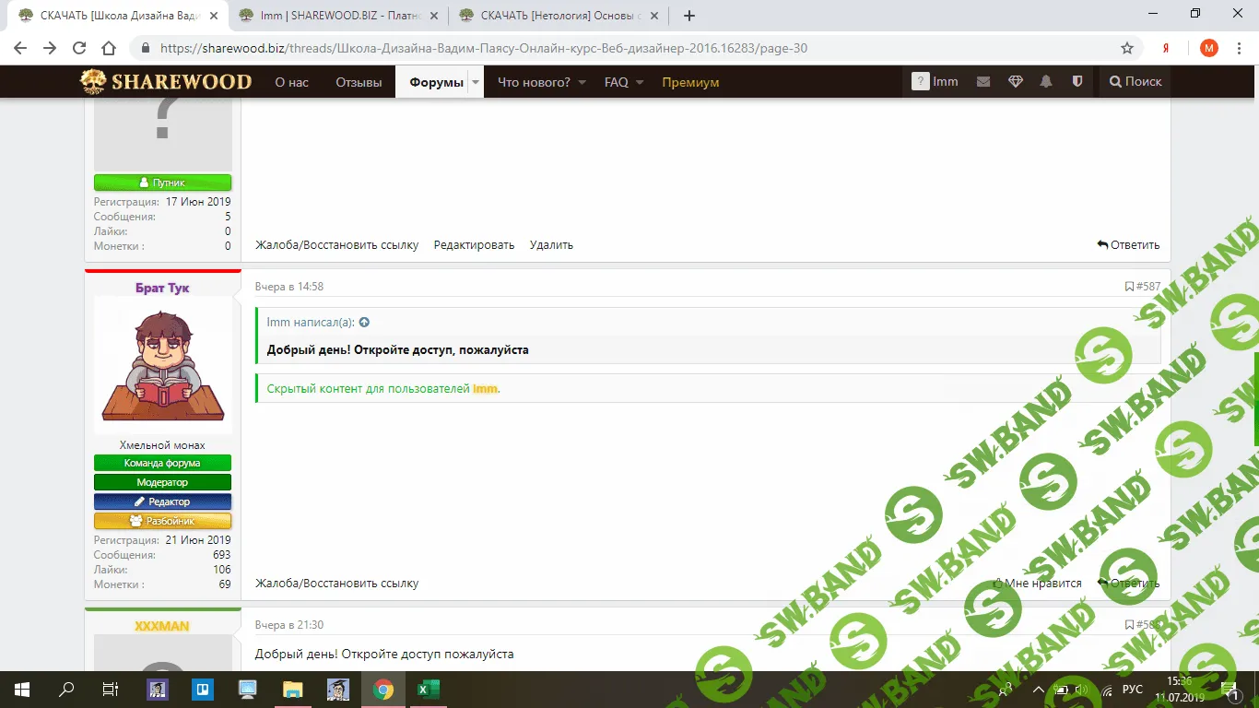Click Мне нравится on Брат Тук post
This screenshot has height=708, width=1259.
(1037, 584)
